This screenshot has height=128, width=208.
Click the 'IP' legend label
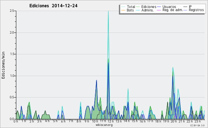coord(190,7)
